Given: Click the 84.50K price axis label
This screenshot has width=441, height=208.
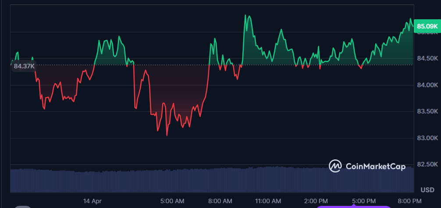Looking at the screenshot, I should point(427,58).
